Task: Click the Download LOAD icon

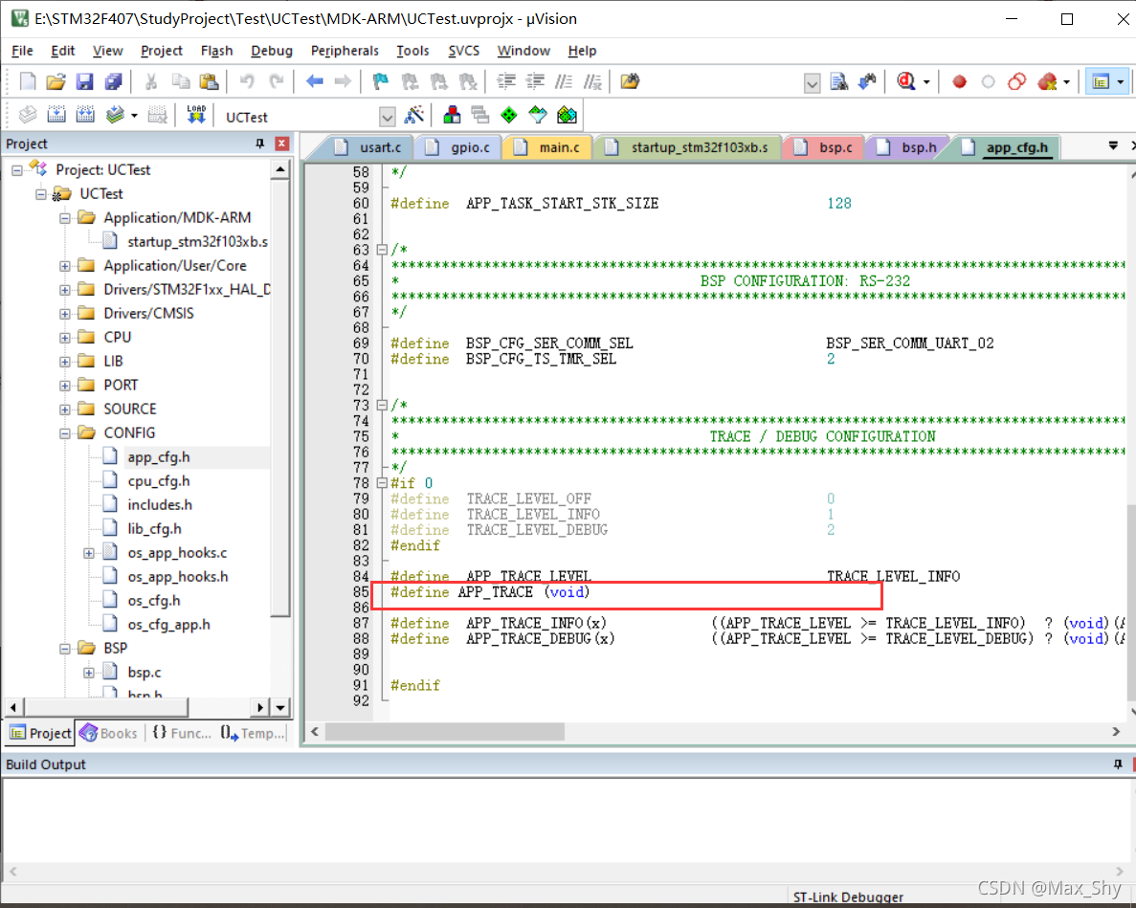Action: (195, 115)
